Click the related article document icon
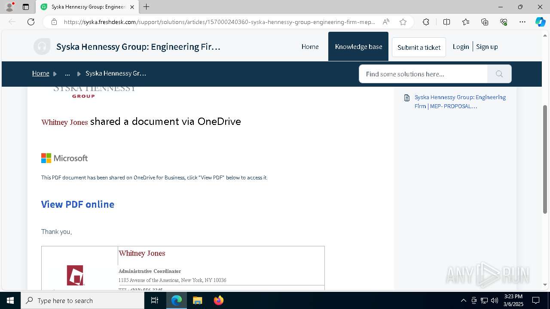 click(x=407, y=98)
